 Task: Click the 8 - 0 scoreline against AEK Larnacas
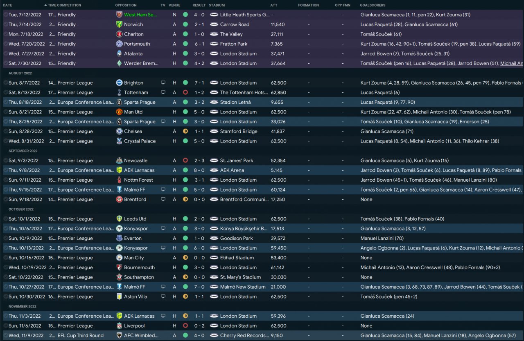199,170
